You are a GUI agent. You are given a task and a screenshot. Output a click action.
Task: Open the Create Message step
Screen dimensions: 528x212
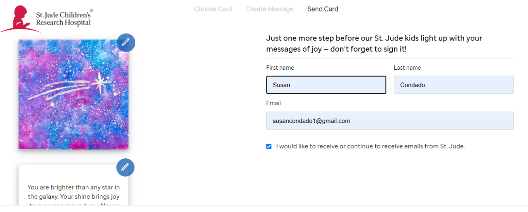click(x=270, y=9)
